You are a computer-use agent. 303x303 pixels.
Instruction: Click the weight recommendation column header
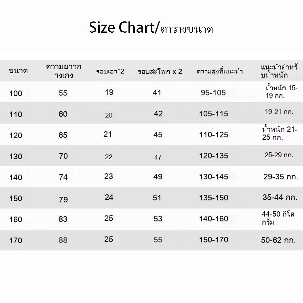click(x=279, y=71)
